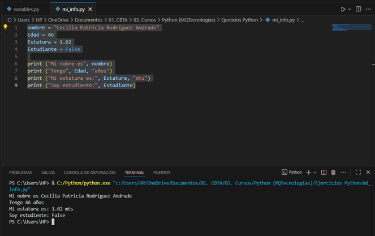Open the CONSOLA DE DEPURACIÓN tab
The image size is (375, 236).
(90, 172)
